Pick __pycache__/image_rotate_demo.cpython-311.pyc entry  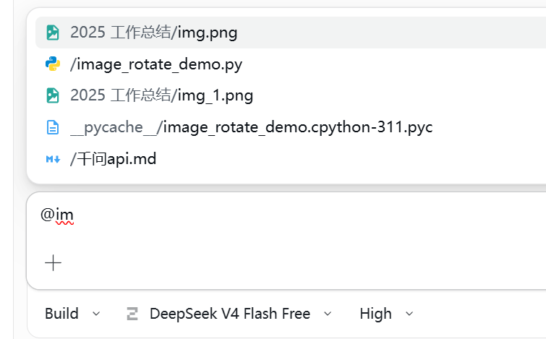[x=291, y=127]
